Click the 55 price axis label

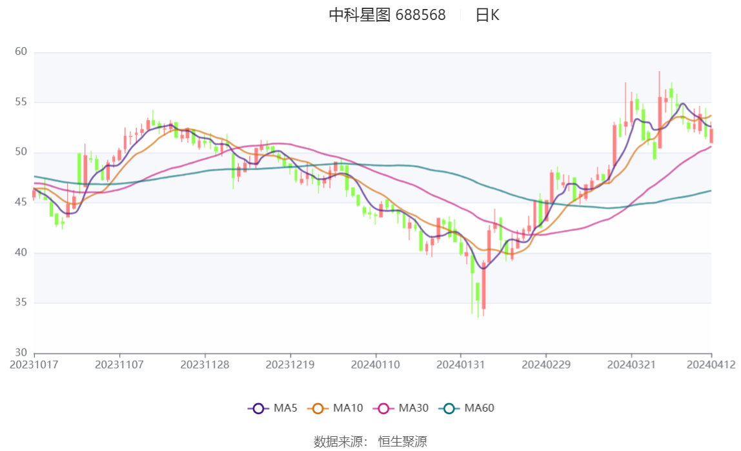point(21,102)
